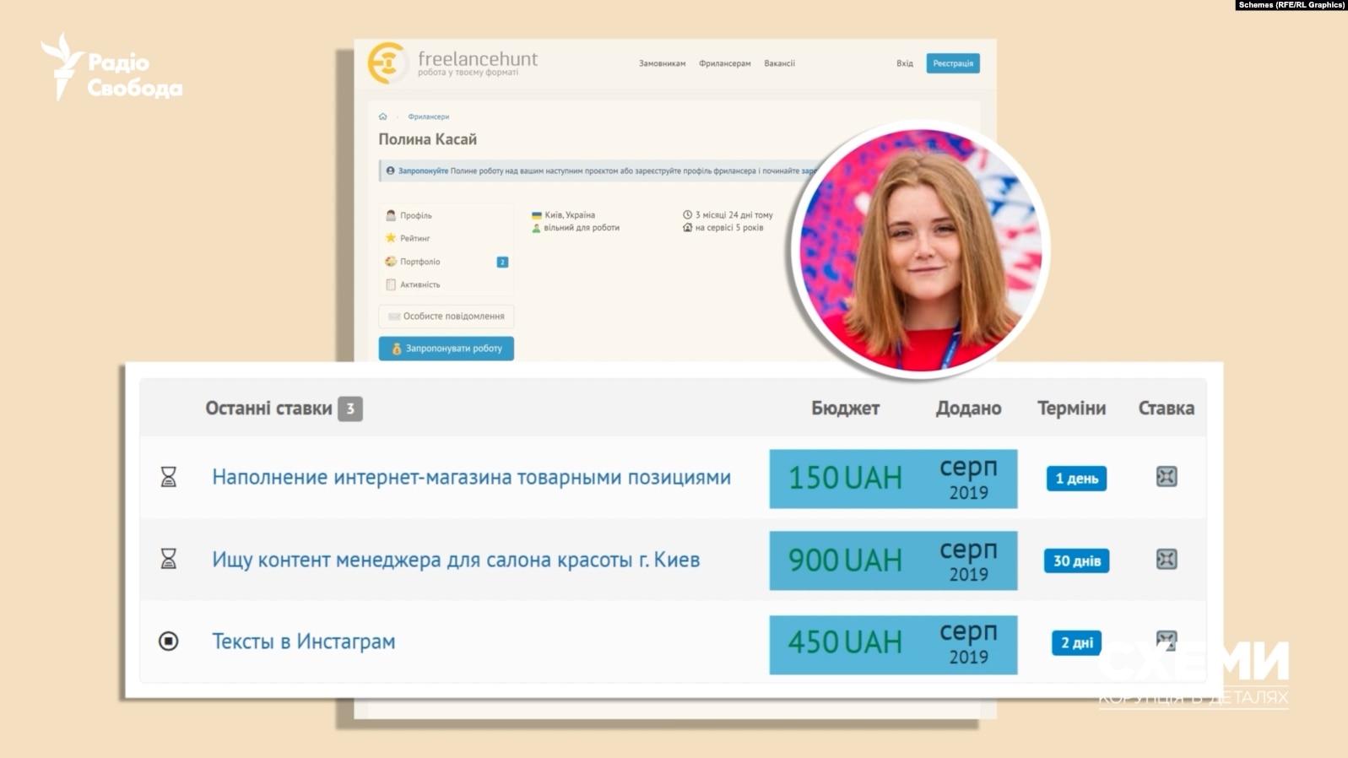Click the 450 UAH budget cell
1348x758 pixels.
pos(845,643)
